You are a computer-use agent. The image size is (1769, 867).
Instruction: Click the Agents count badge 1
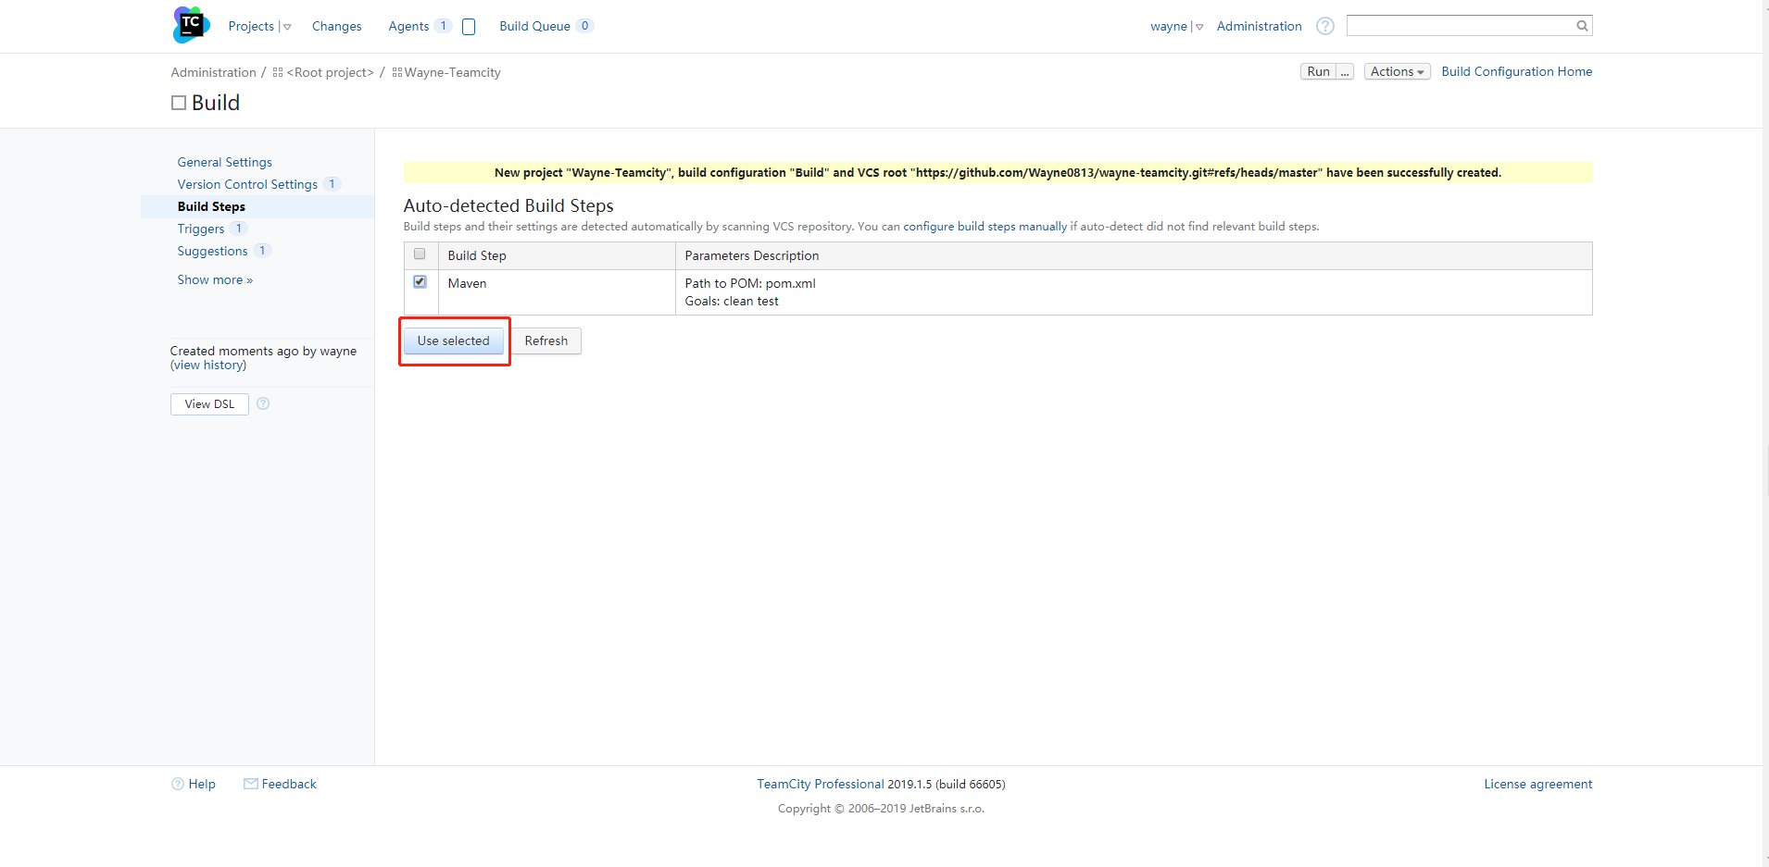(x=444, y=26)
